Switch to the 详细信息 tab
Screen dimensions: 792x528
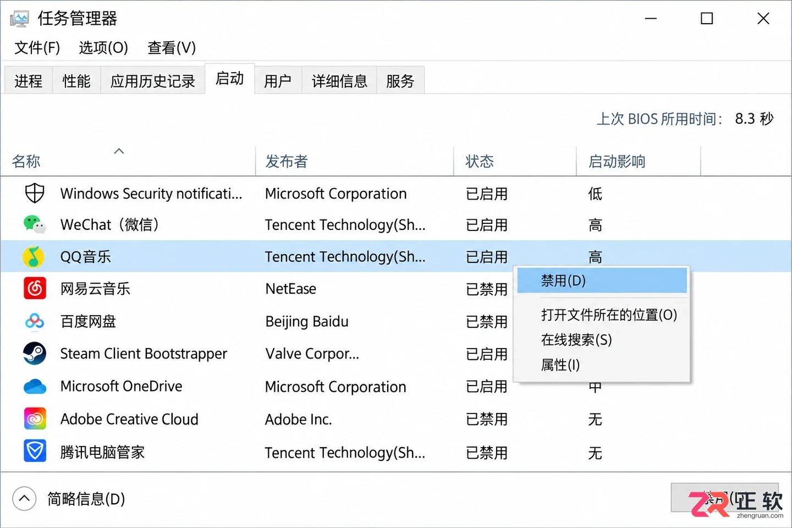click(339, 81)
